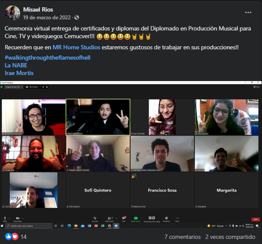Image resolution: width=262 pixels, height=244 pixels.
Task: Click the MR Home Studios link
Action: click(76, 47)
